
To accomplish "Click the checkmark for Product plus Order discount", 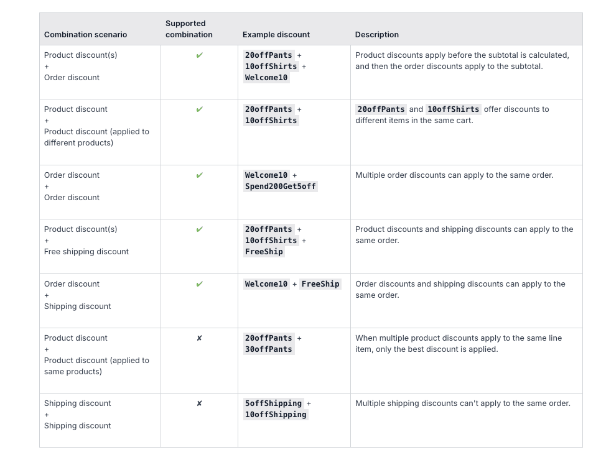I will coord(199,55).
